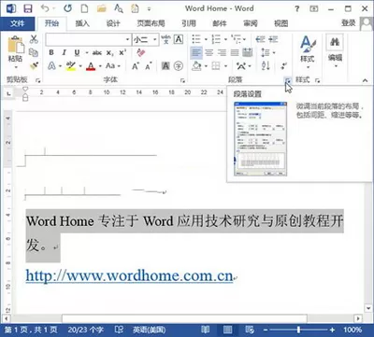374x337 pixels.
Task: Justify the paragraph text
Action: (x=235, y=52)
